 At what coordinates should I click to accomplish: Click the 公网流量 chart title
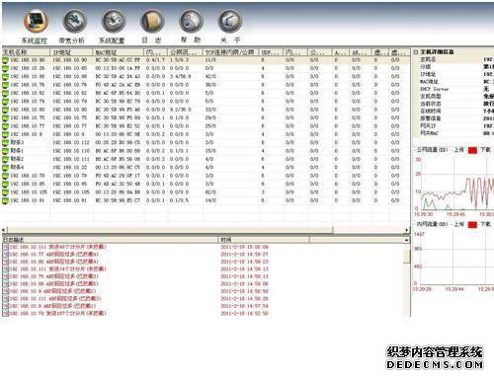[x=432, y=150]
